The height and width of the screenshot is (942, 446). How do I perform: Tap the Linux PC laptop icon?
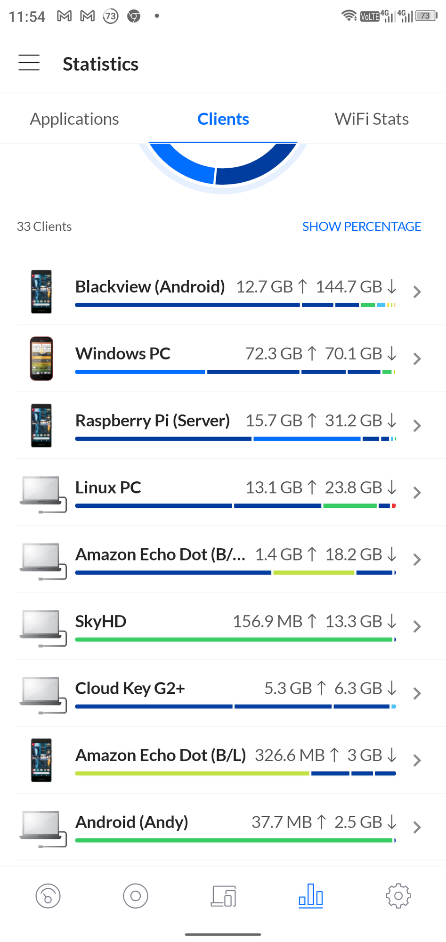pyautogui.click(x=43, y=493)
